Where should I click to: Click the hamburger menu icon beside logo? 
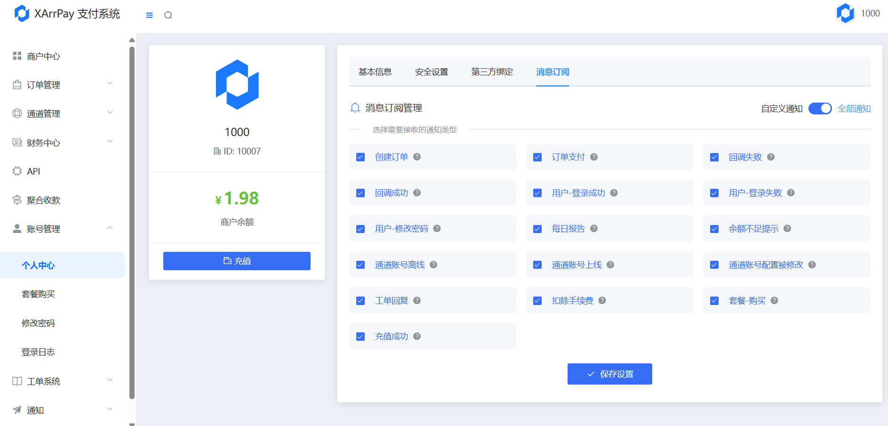pyautogui.click(x=149, y=15)
